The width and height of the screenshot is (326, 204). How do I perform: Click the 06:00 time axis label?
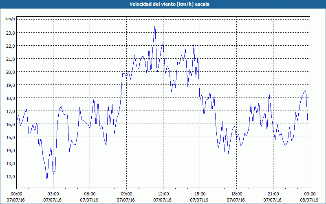coord(90,194)
